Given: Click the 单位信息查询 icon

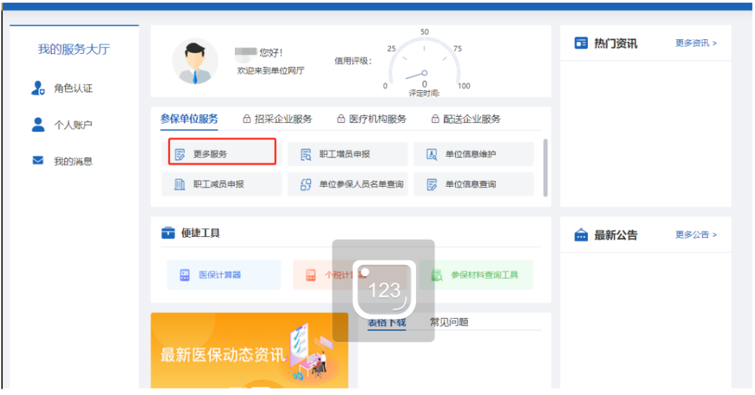Looking at the screenshot, I should (432, 185).
